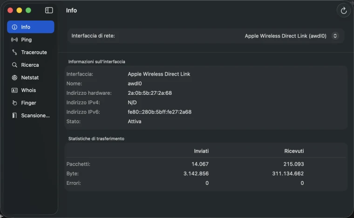354x218 pixels.
Task: Open the Finger label
Action: [29, 103]
